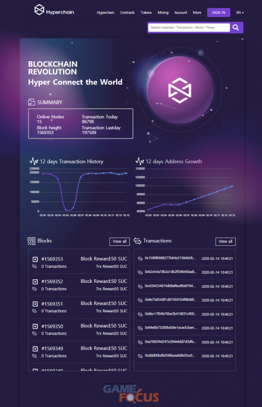Click 'Block Reward:50 SUC' of block #1569353
Image resolution: width=262 pixels, height=407 pixels.
click(x=104, y=259)
